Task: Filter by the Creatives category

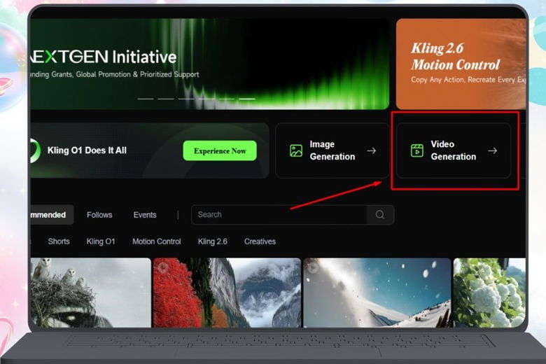Action: (260, 241)
